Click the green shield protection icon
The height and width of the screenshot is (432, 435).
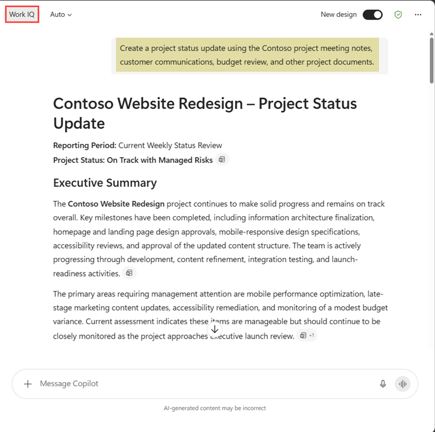pos(398,14)
